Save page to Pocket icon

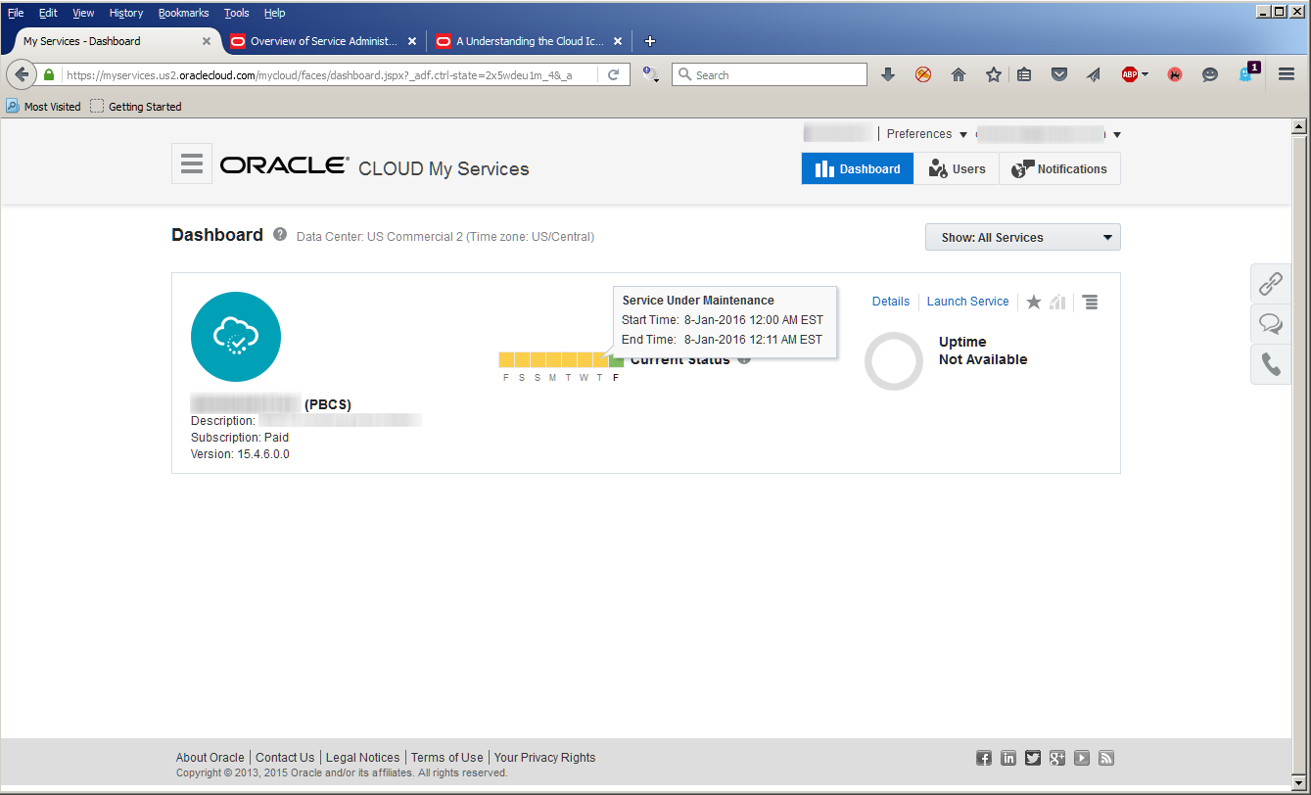(x=1059, y=74)
